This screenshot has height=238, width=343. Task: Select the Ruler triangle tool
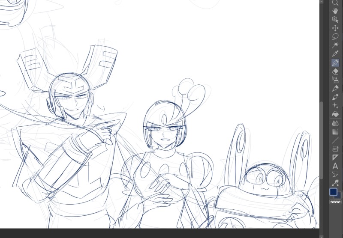coord(335,158)
